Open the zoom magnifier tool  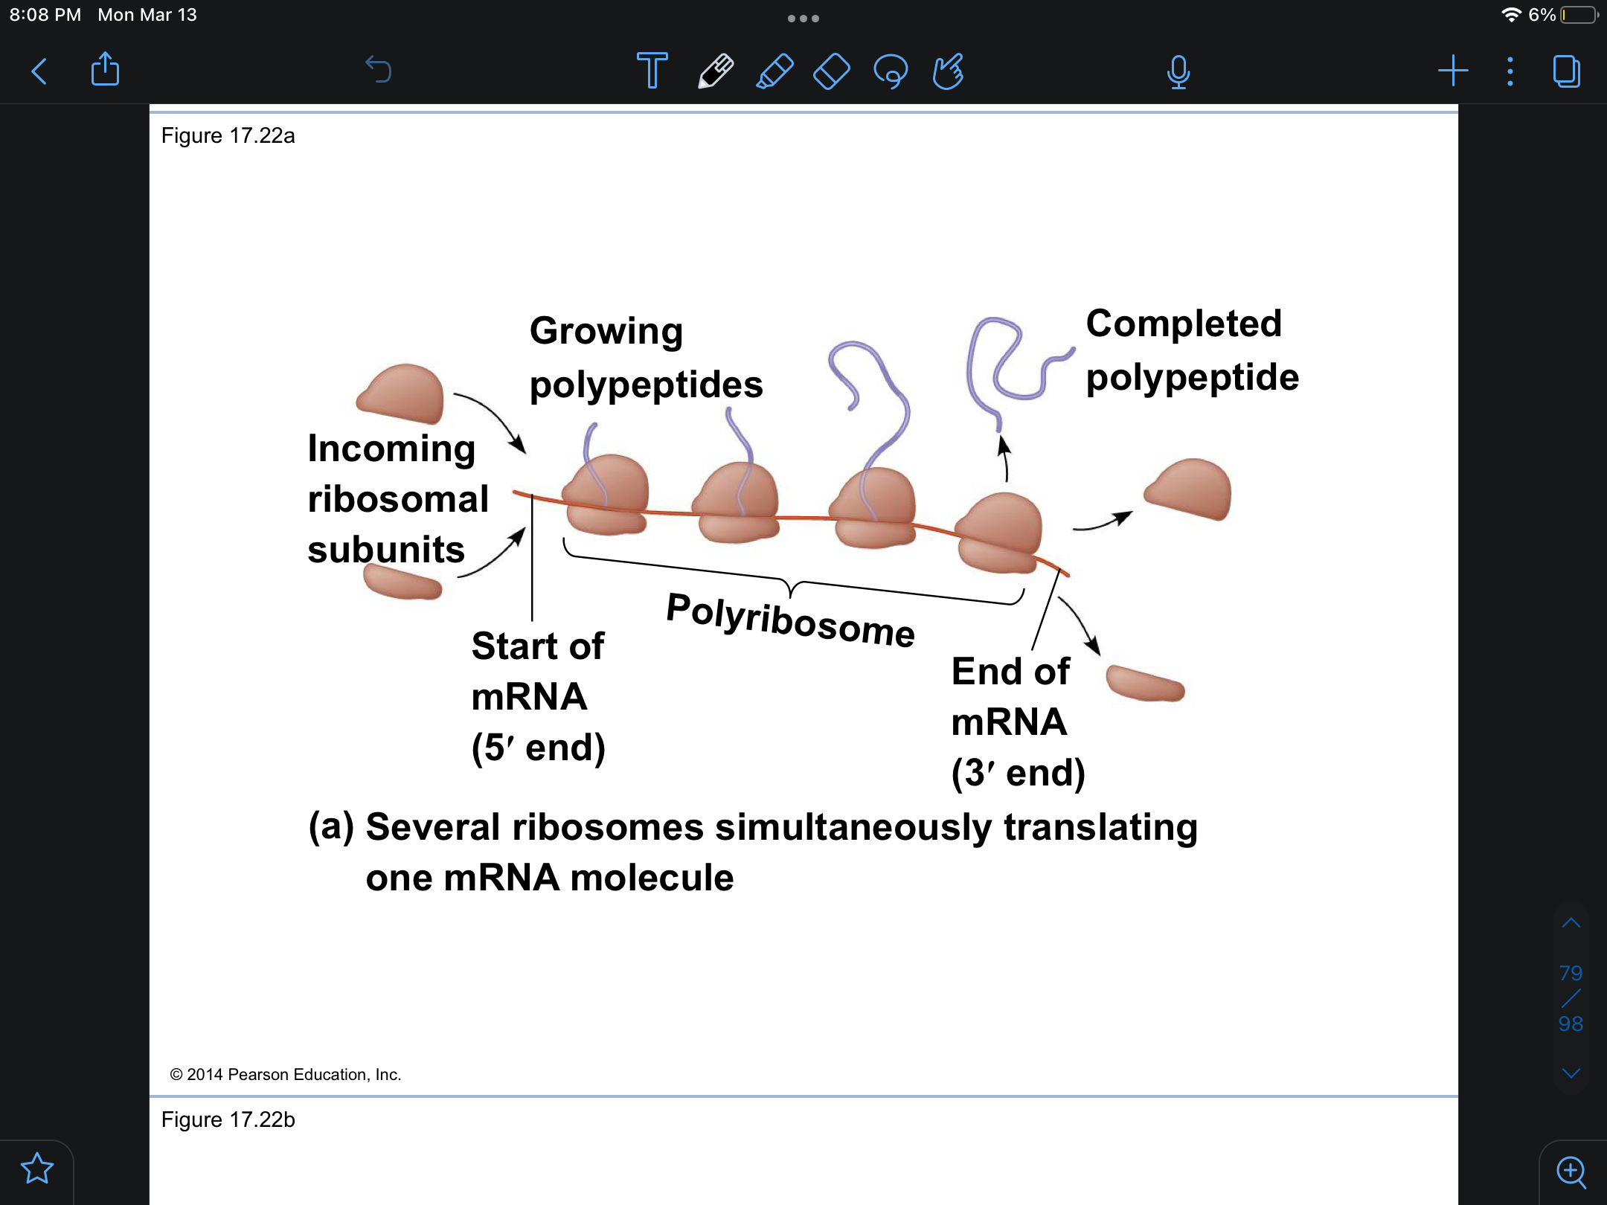[x=1571, y=1172]
